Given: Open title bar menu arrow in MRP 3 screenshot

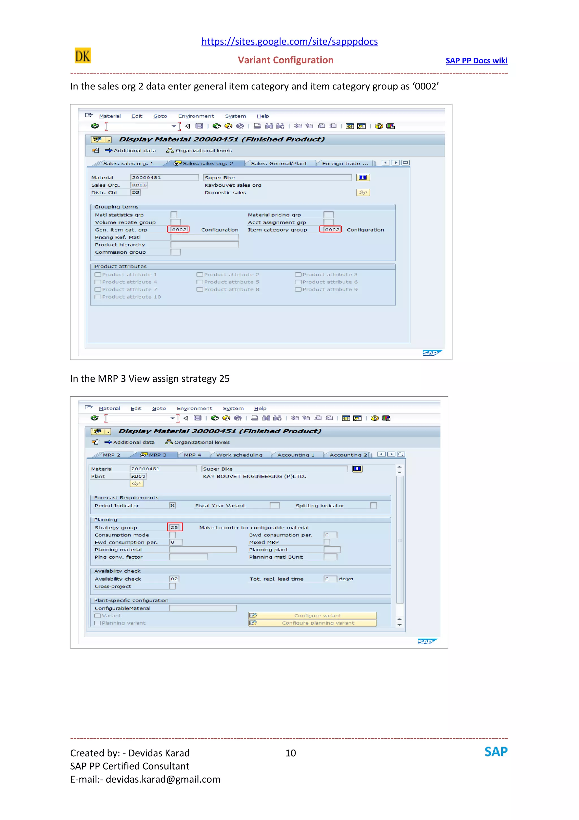Looking at the screenshot, I should pos(108,432).
